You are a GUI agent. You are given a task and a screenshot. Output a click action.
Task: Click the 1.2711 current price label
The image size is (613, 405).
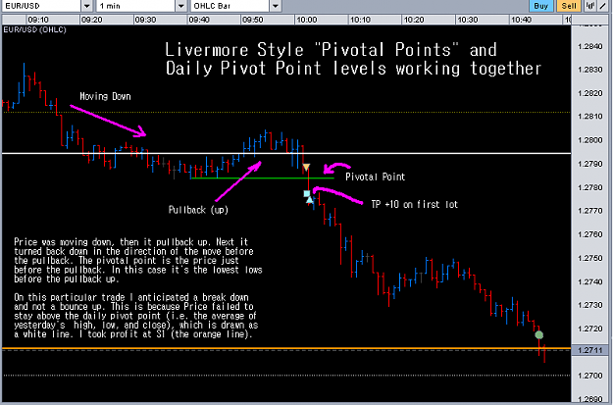tap(589, 350)
